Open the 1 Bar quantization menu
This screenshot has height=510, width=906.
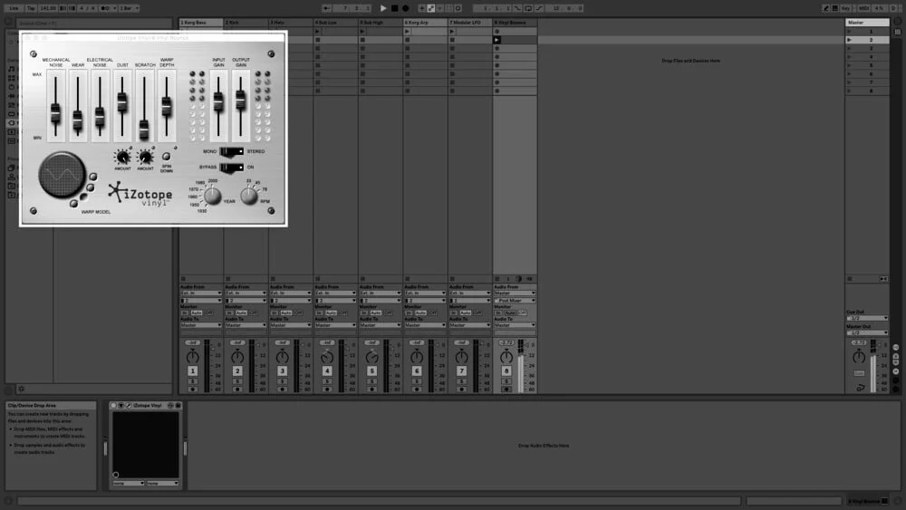click(129, 8)
